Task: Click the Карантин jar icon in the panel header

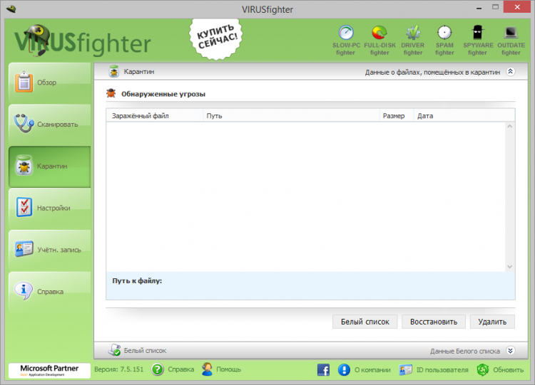Action: (x=113, y=71)
